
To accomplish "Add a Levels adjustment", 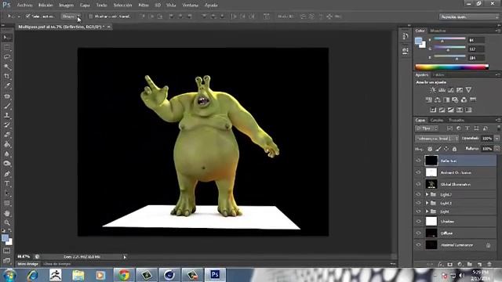I will pyautogui.click(x=442, y=90).
